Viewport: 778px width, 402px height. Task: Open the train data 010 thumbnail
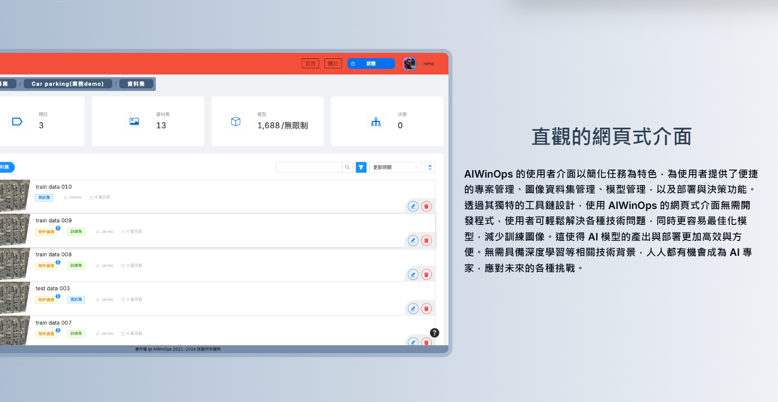coord(15,196)
